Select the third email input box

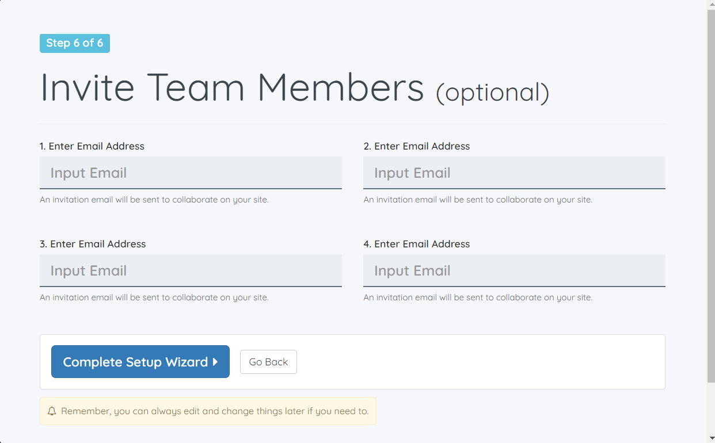[191, 270]
